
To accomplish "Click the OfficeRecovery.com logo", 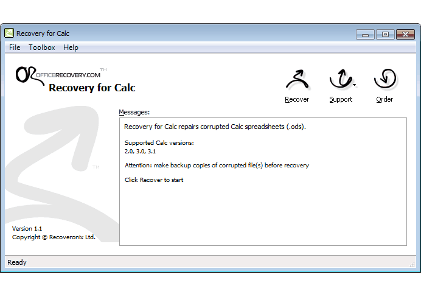I will point(61,75).
